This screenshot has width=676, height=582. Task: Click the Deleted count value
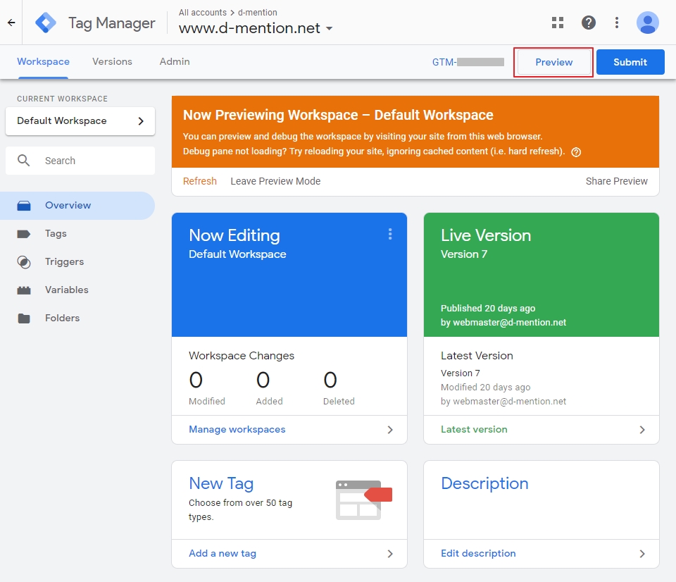[x=330, y=380]
